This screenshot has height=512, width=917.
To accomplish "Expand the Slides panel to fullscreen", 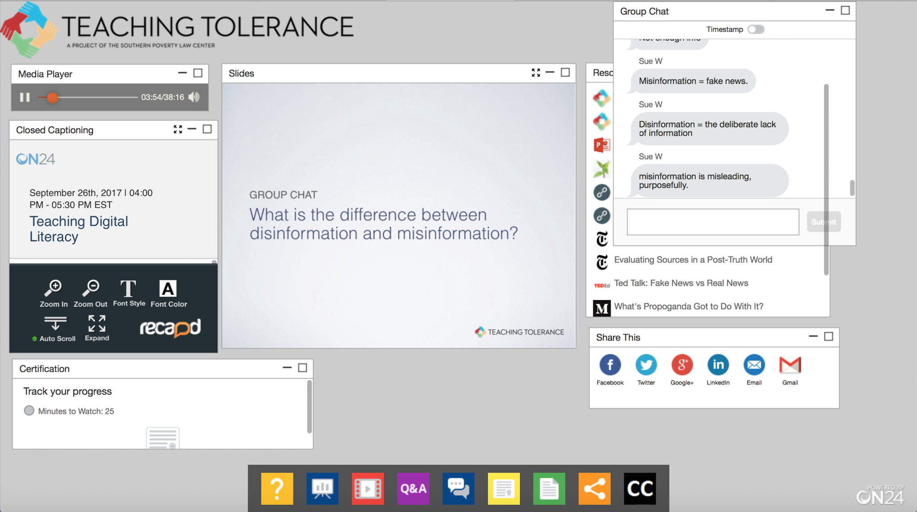I will coord(536,73).
